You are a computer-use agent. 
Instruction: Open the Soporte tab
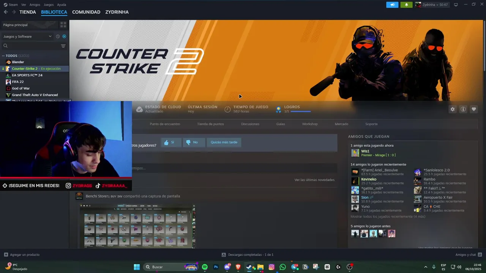click(371, 124)
